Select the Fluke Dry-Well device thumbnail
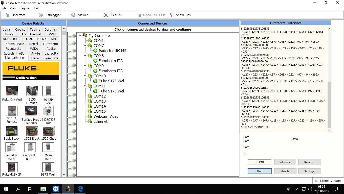The height and width of the screenshot is (194, 344). point(12,91)
